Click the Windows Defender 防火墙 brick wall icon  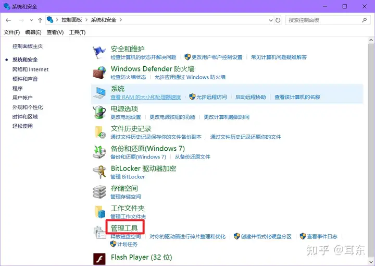point(99,72)
